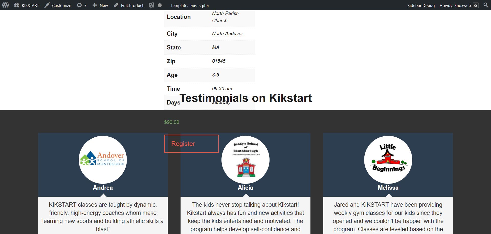
Task: Click Andrea's KIKSTART classes testimonial text
Action: tap(103, 217)
